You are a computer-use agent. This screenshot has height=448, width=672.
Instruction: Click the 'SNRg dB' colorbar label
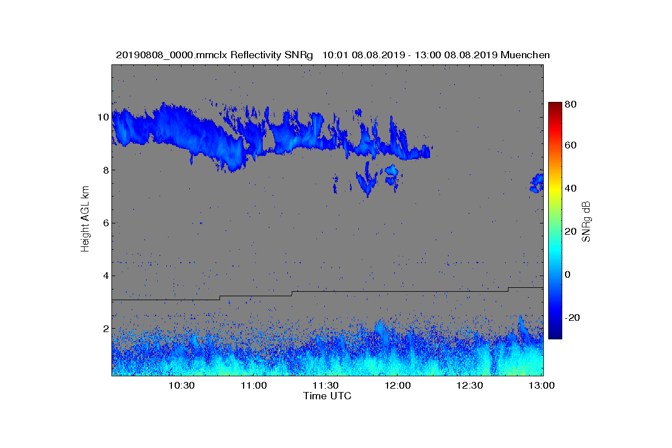(587, 221)
